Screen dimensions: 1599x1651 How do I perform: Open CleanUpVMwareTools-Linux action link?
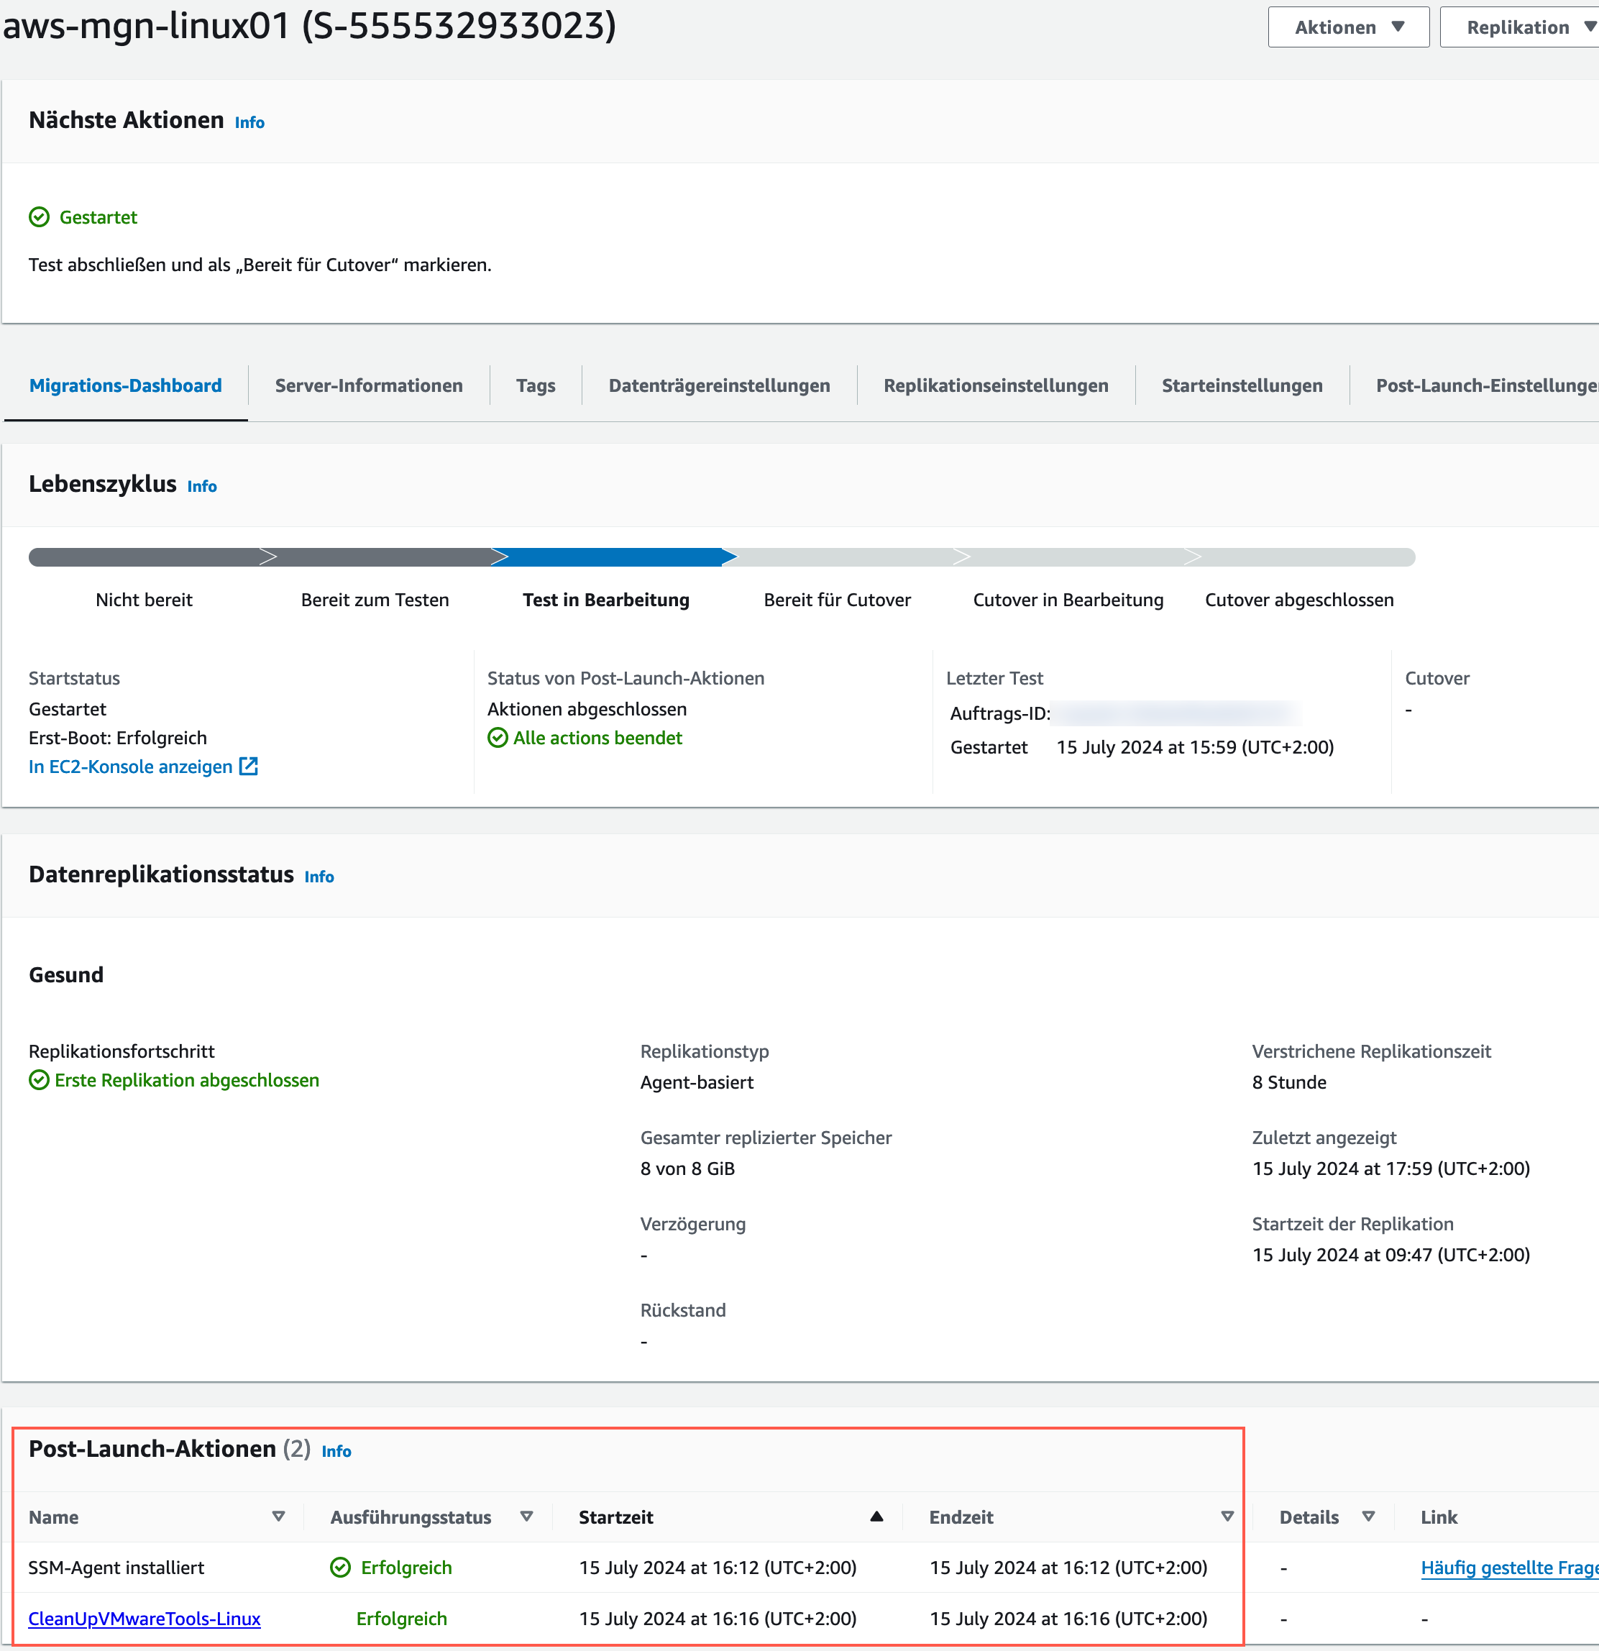pyautogui.click(x=145, y=1618)
